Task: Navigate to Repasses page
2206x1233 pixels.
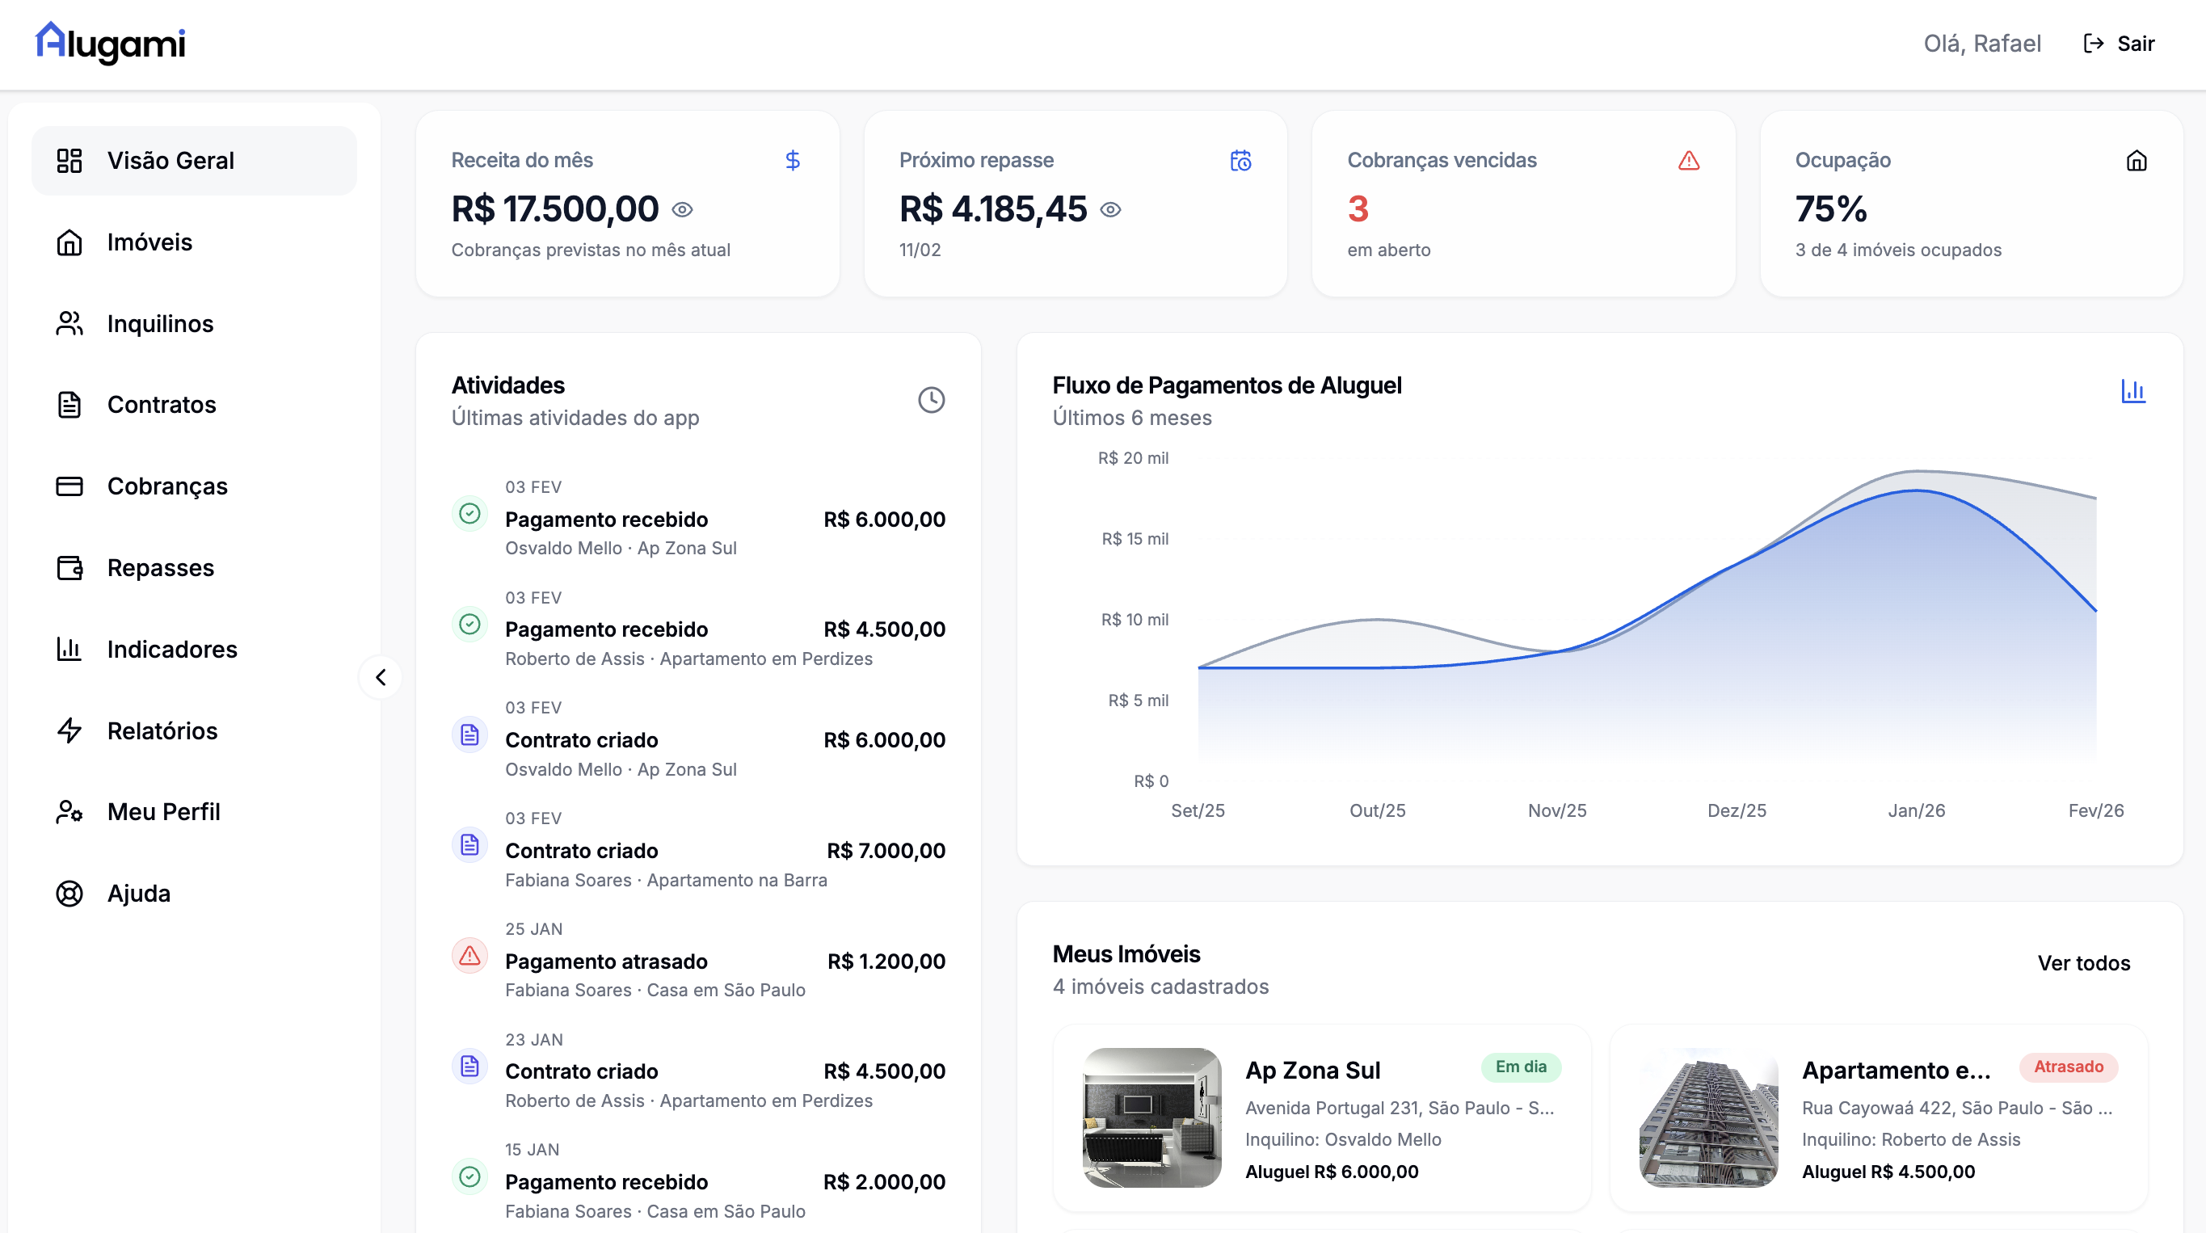Action: tap(159, 568)
